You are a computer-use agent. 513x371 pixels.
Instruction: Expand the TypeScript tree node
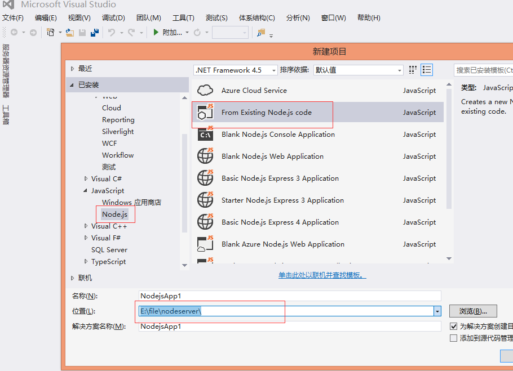pos(86,261)
